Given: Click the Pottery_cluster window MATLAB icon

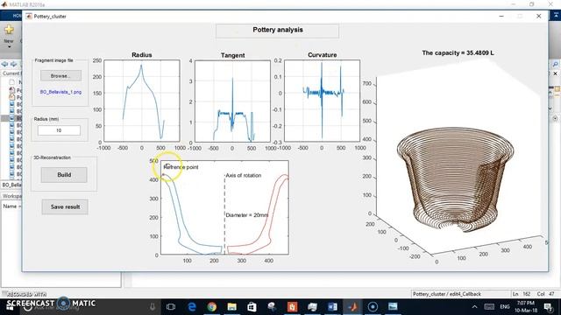Looking at the screenshot, I should point(29,16).
